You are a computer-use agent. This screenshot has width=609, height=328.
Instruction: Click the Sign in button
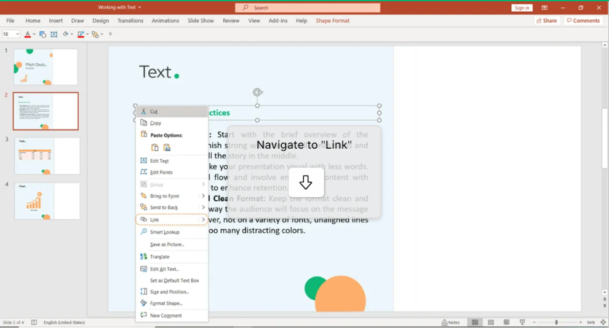(x=522, y=8)
